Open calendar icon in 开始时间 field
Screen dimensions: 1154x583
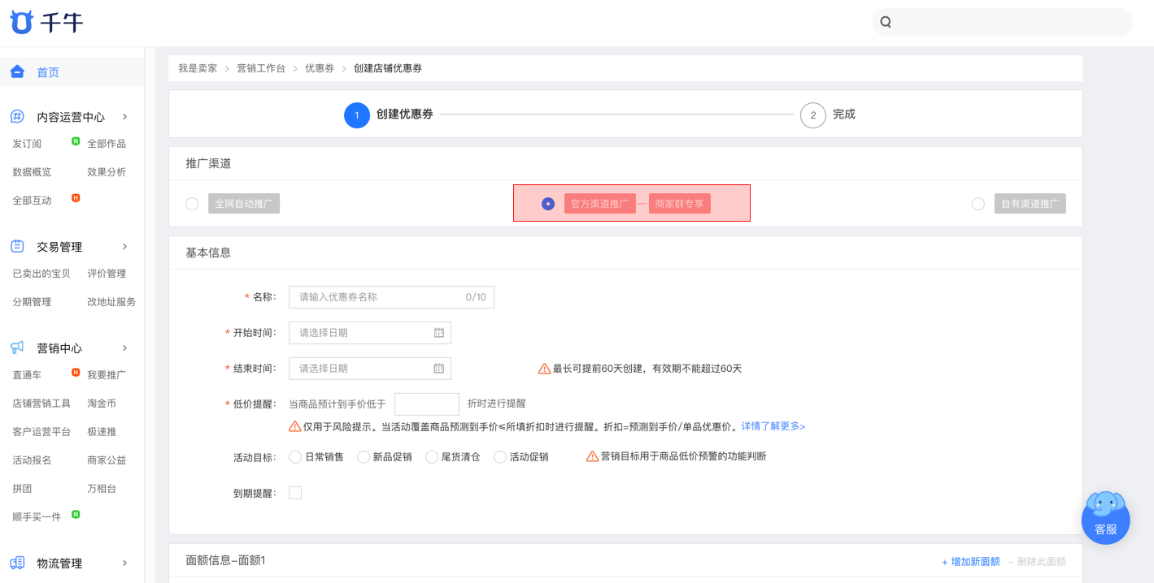439,333
